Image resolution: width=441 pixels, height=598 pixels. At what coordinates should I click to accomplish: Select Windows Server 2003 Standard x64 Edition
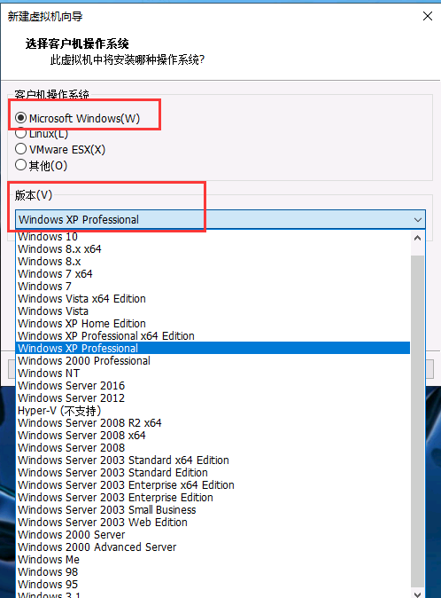click(x=213, y=460)
